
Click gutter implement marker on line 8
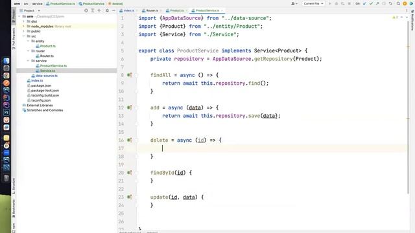tap(129, 75)
